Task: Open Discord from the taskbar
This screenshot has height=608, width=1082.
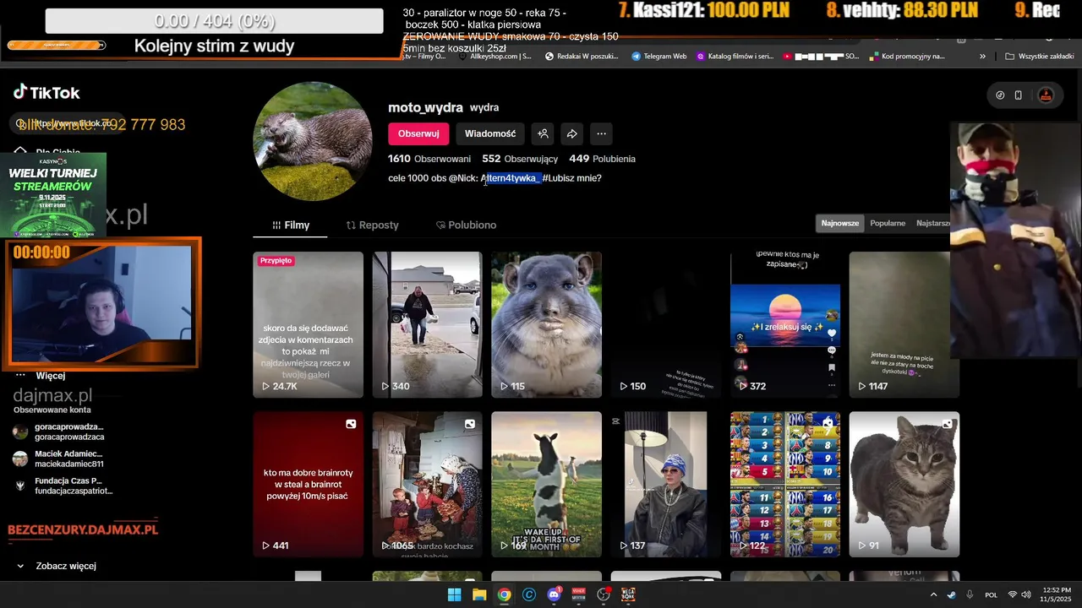Action: coord(554,594)
